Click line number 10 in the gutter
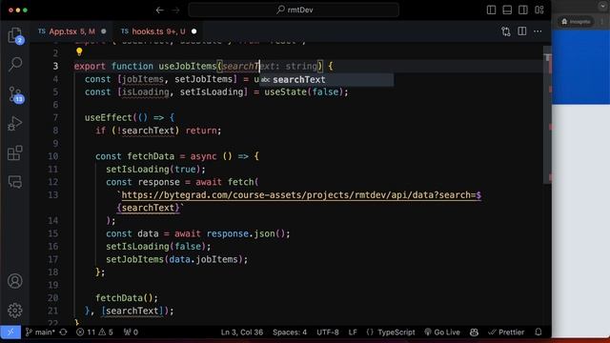Image resolution: width=610 pixels, height=343 pixels. pos(53,156)
